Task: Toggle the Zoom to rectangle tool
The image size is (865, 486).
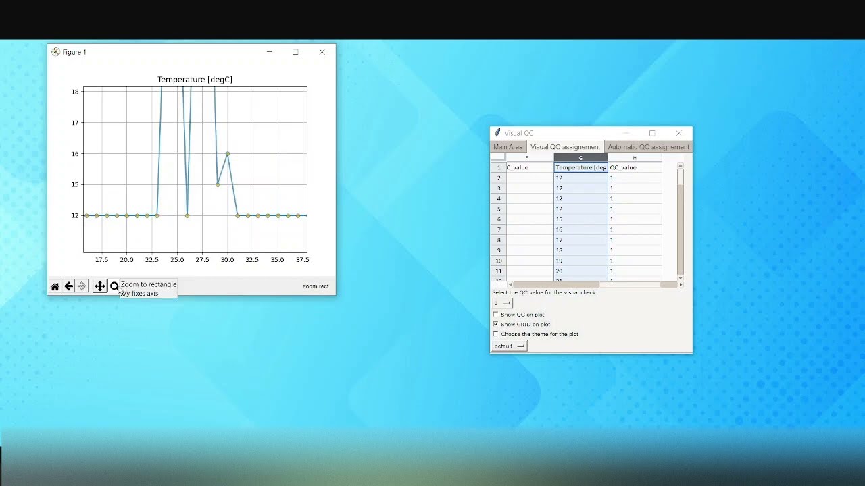Action: coord(114,286)
